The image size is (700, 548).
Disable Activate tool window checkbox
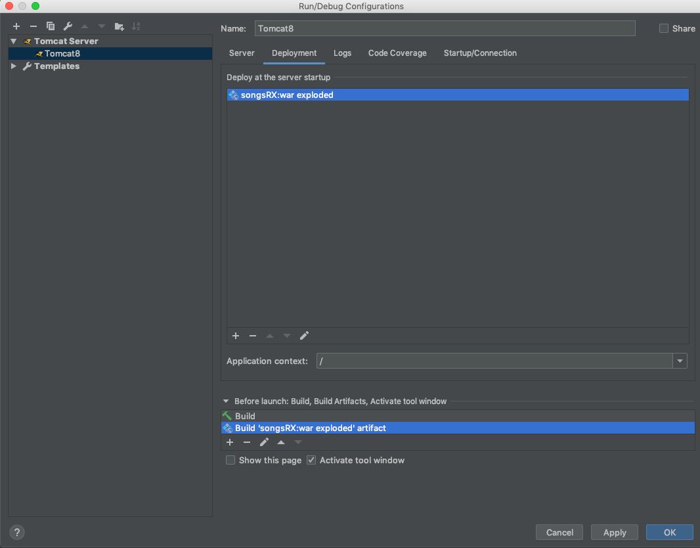point(311,460)
